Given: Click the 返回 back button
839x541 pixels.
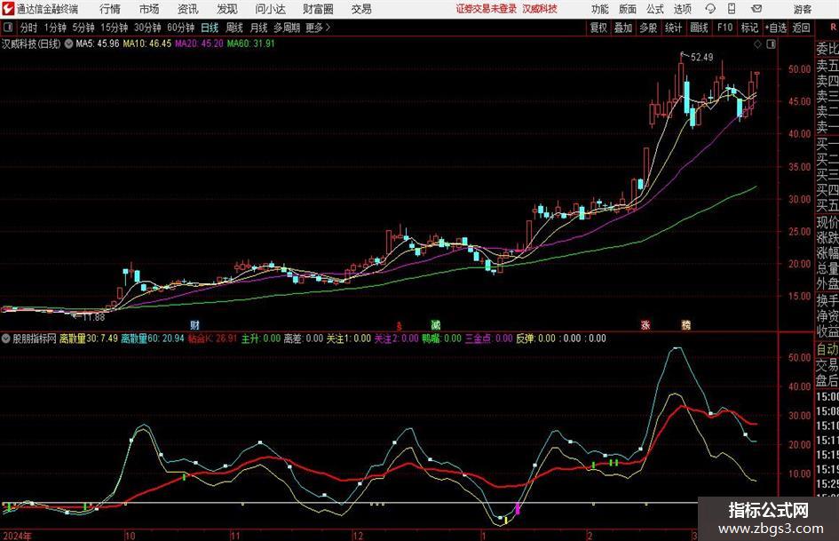Looking at the screenshot, I should point(801,28).
